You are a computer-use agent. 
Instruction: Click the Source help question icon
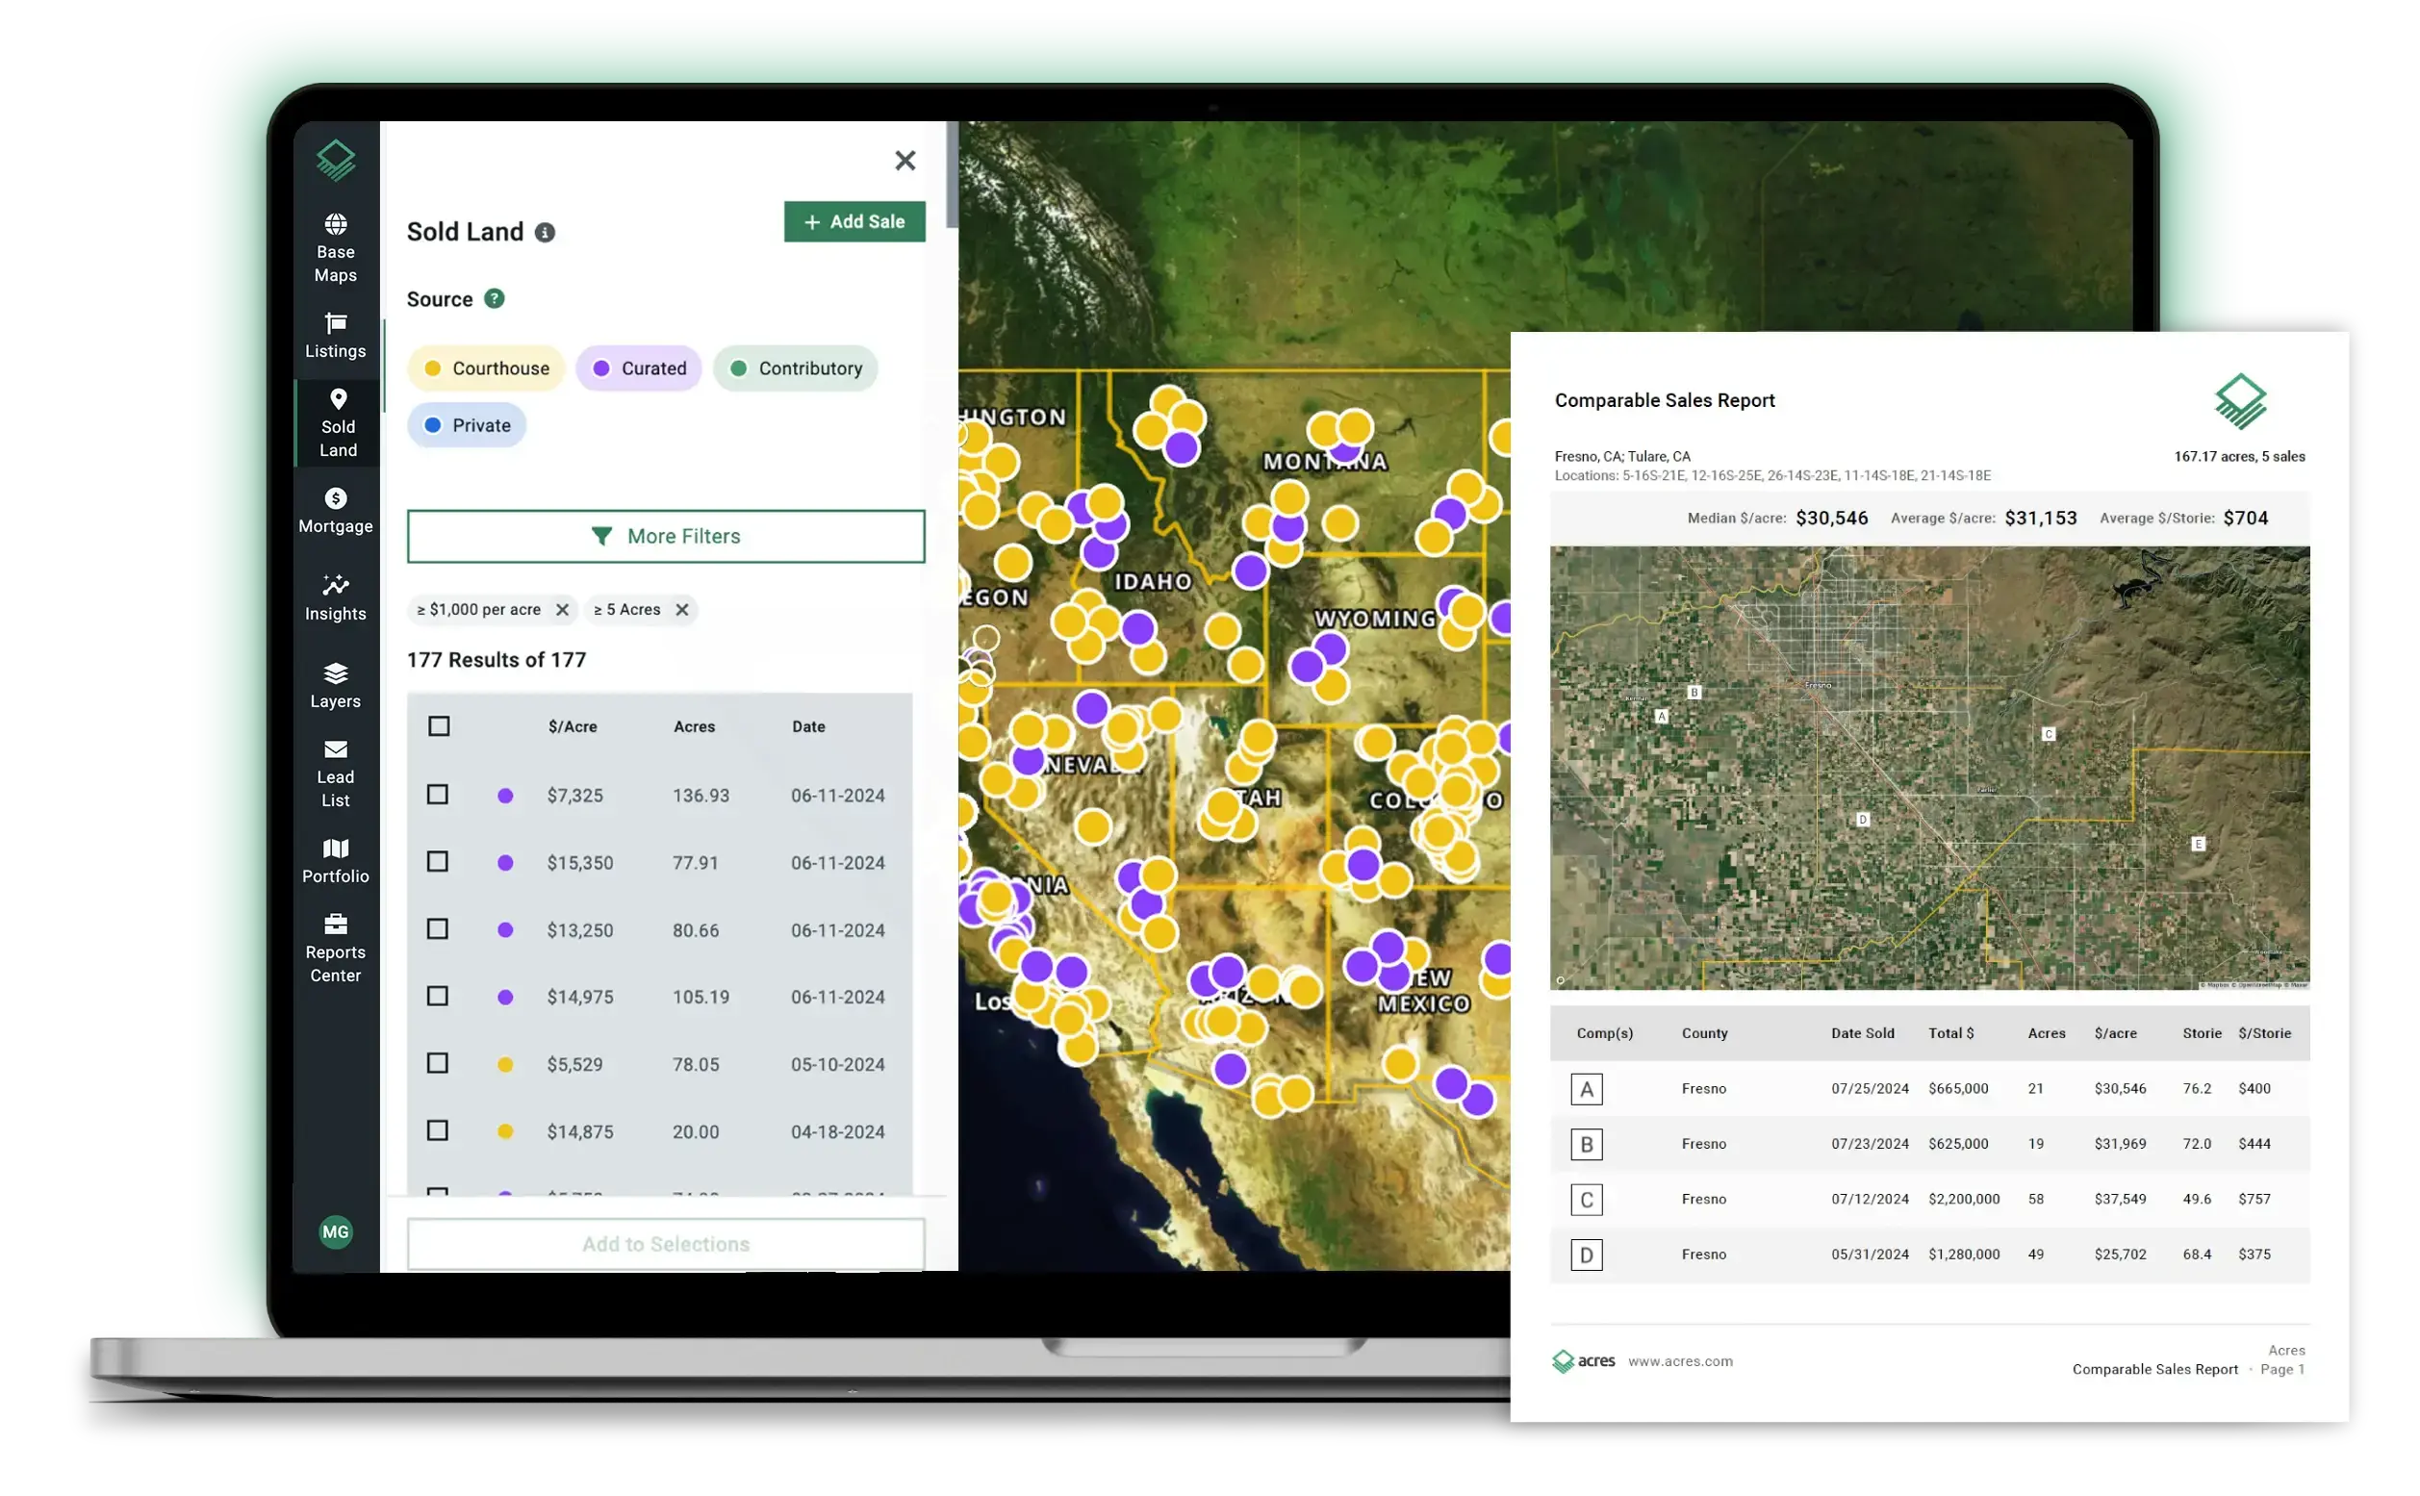click(495, 299)
